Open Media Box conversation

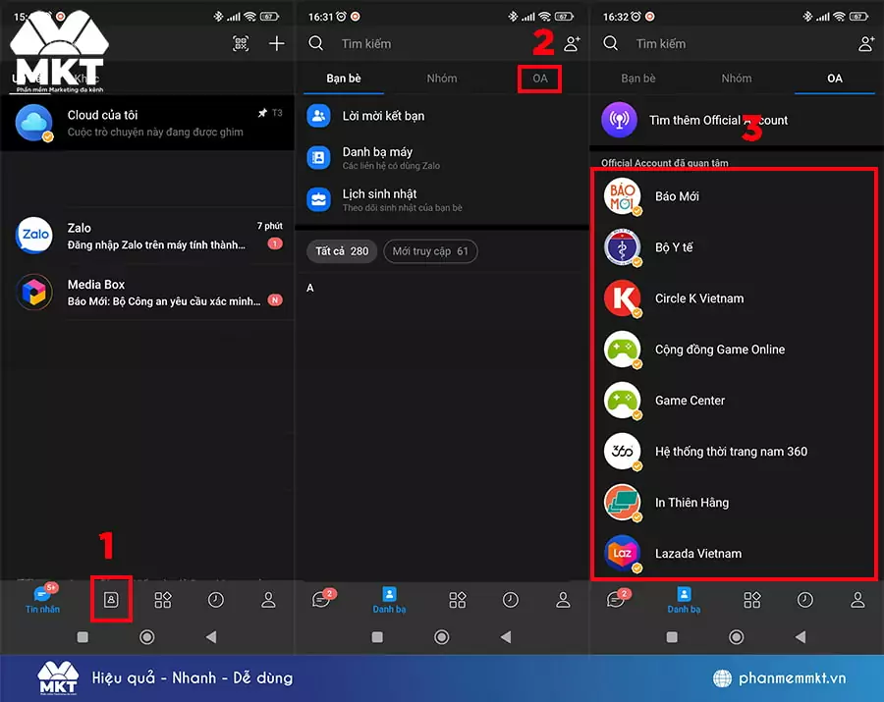[147, 292]
